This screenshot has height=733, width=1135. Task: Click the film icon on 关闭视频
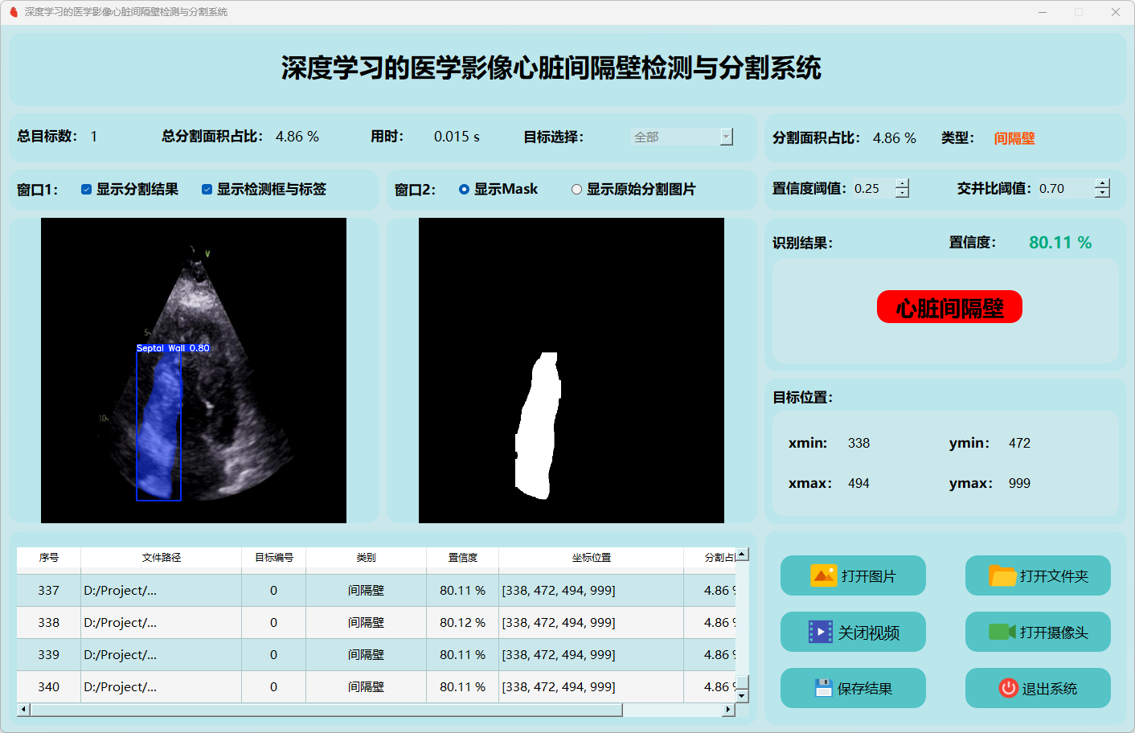pos(820,633)
